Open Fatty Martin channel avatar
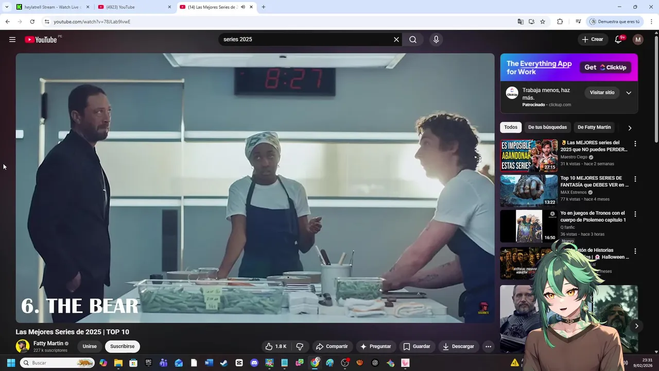Viewport: 659px width, 371px height. click(x=22, y=346)
